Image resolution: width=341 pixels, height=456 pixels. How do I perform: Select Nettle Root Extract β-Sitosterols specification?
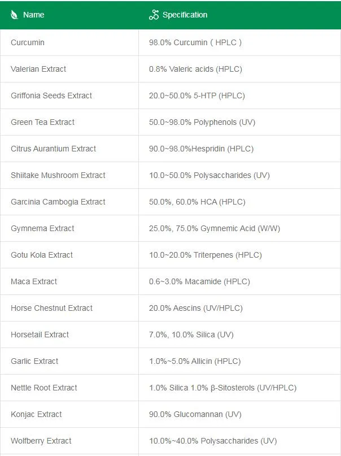pos(222,388)
